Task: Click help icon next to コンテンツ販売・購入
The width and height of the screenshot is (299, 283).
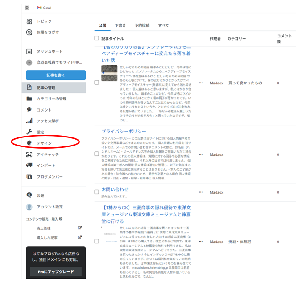Action: [x=61, y=219]
